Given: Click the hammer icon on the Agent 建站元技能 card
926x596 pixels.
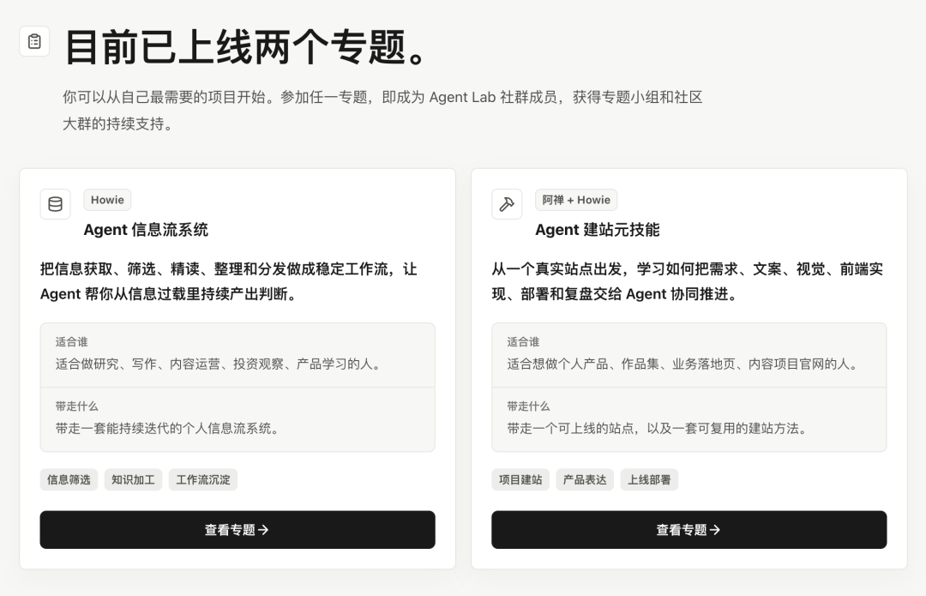Looking at the screenshot, I should point(507,204).
